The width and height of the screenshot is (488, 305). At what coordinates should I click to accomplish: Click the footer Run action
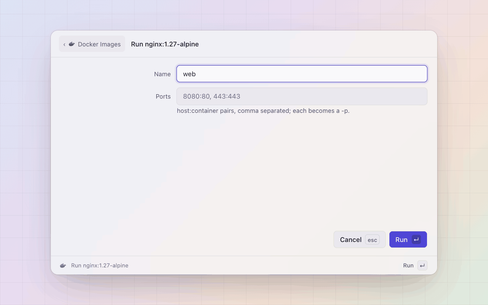(415, 265)
